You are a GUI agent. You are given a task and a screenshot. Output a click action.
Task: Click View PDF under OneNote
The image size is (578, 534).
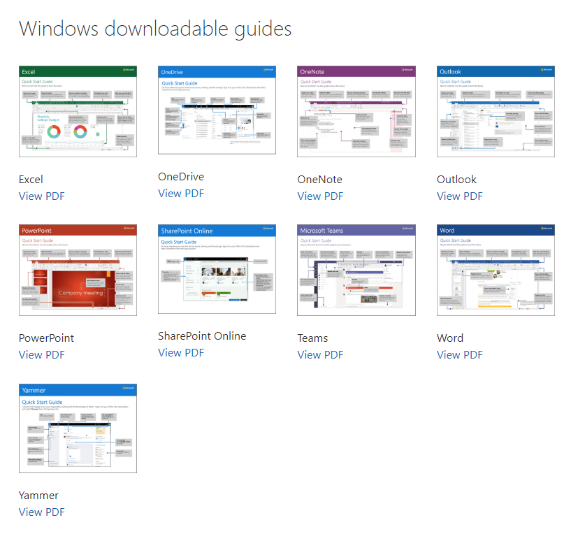point(320,196)
